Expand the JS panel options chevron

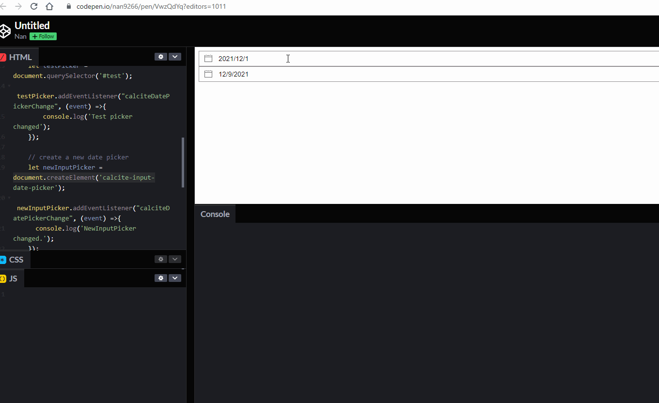click(175, 278)
